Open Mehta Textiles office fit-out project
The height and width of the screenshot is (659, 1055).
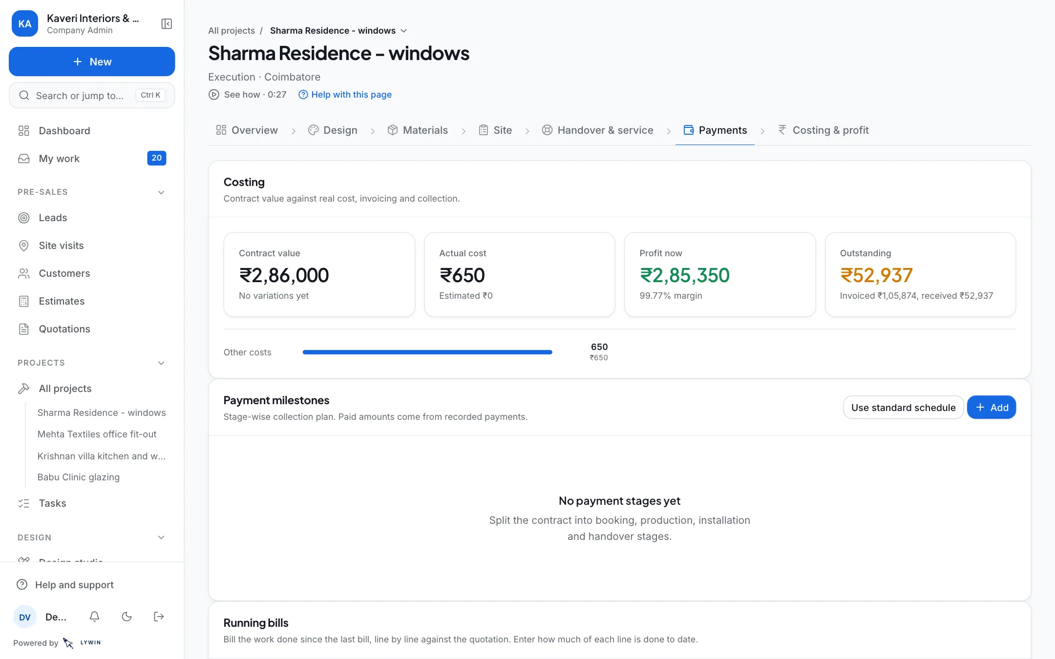click(x=97, y=434)
